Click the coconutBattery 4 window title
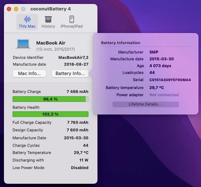201x187 pixels. [x=51, y=9]
